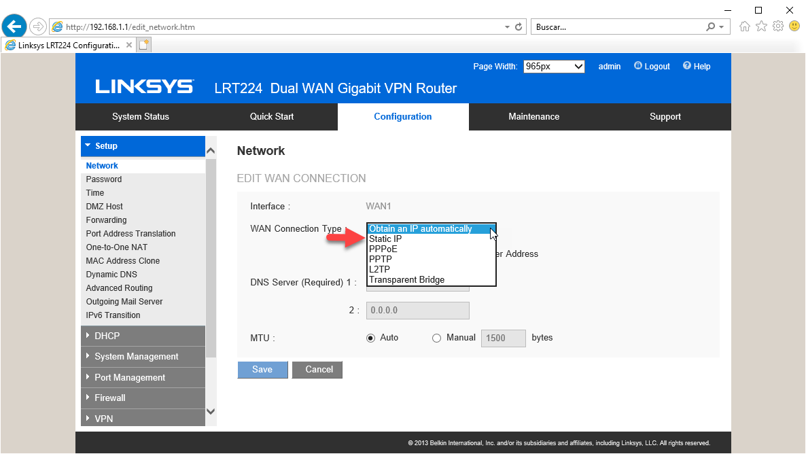The height and width of the screenshot is (454, 806).
Task: Open browser settings gear icon
Action: click(x=778, y=27)
